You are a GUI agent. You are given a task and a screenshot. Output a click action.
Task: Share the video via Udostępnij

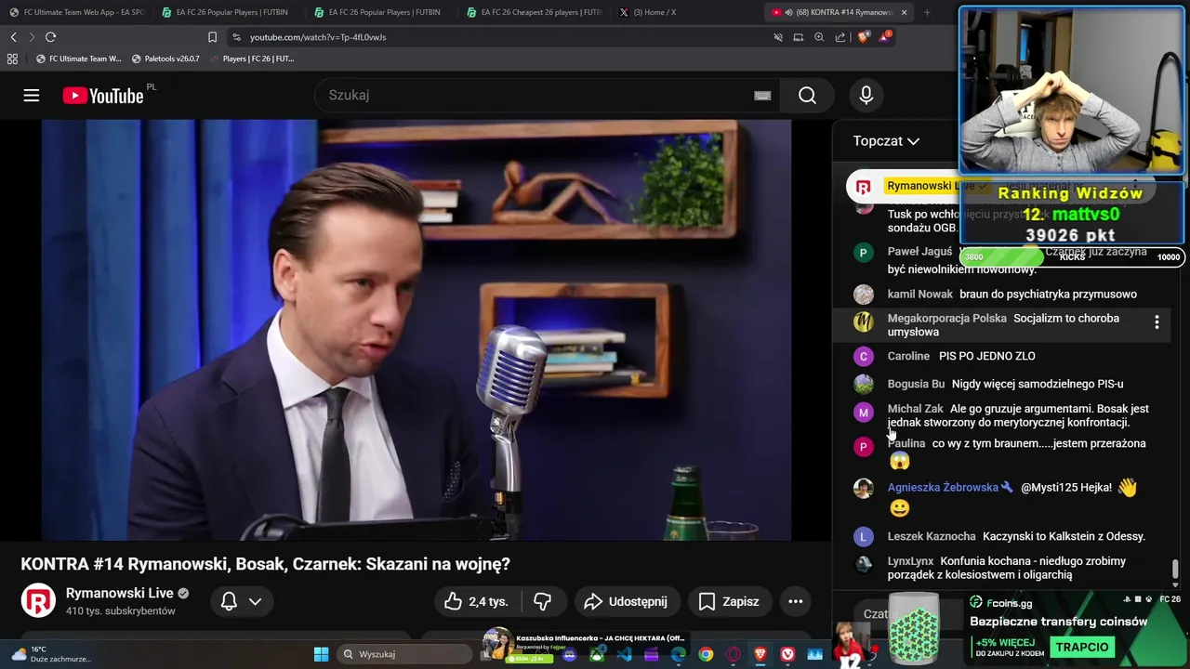pos(627,601)
